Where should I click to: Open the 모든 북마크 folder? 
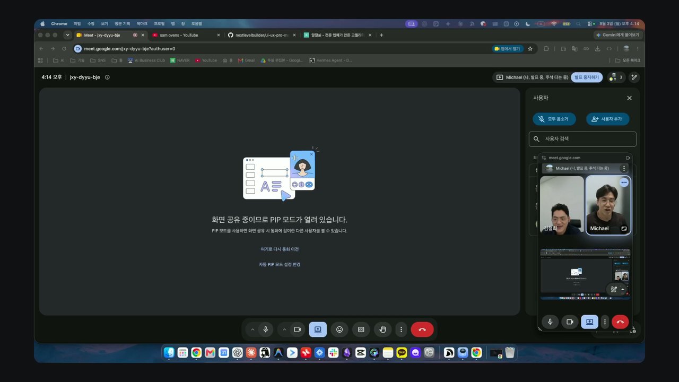629,60
